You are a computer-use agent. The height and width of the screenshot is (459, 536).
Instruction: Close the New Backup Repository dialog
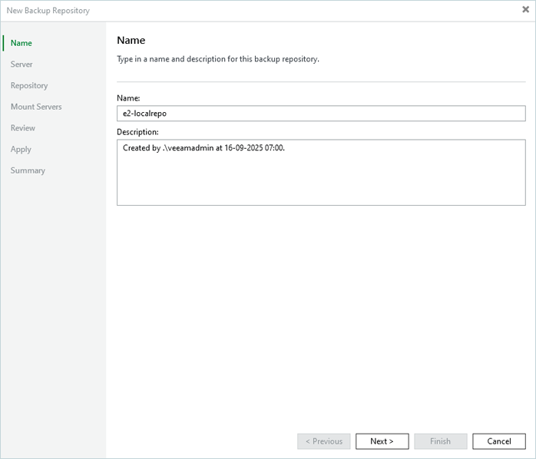525,10
